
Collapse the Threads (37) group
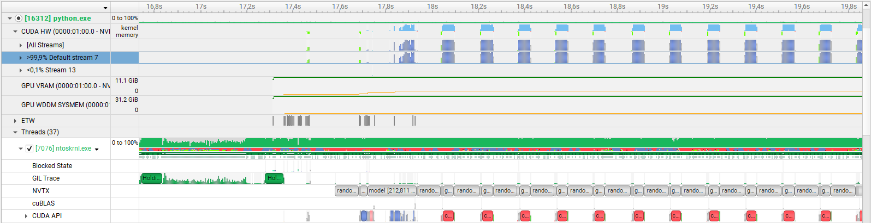15,132
